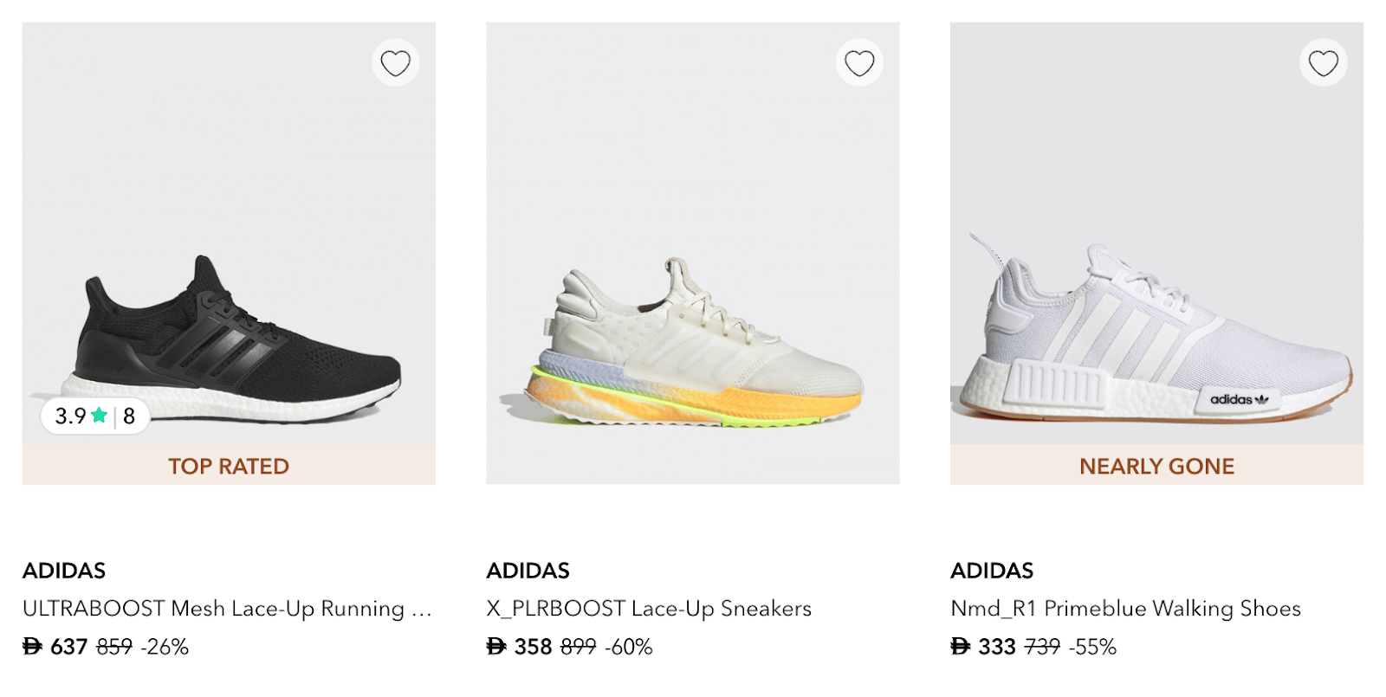
Task: Click ADIDAS brand name above ULTRABOOST
Action: point(64,571)
